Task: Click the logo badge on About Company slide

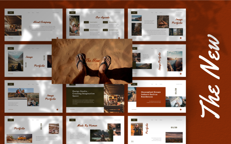Action: point(11,13)
